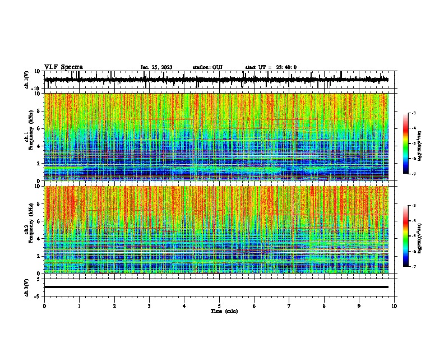
Task: Click the "6" kHz tick on ch.2 spectrogram axis
Action: [39, 221]
